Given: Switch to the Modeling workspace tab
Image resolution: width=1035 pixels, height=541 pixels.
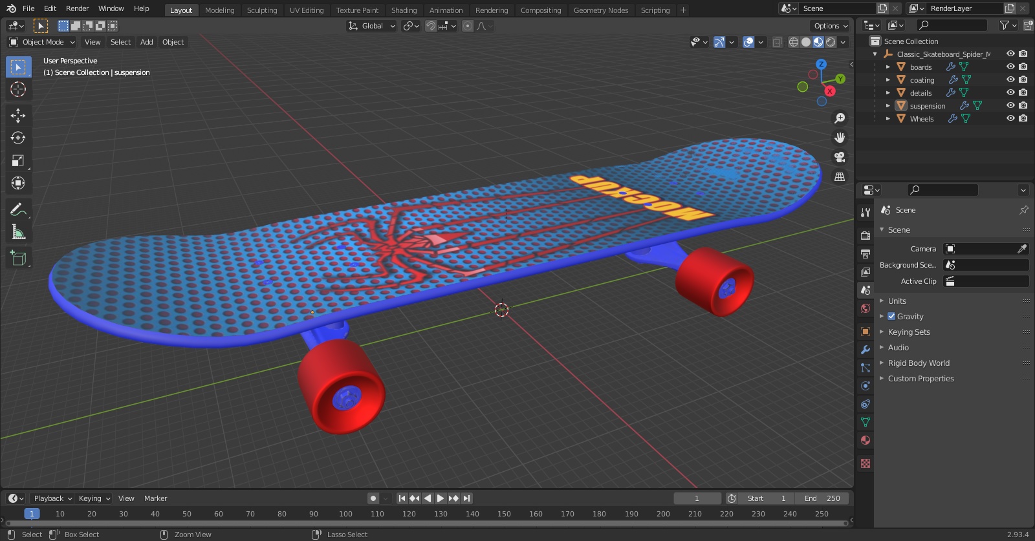Looking at the screenshot, I should point(220,10).
